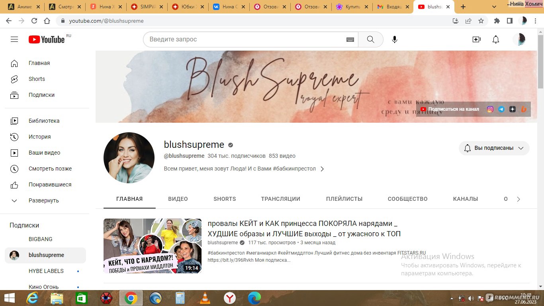Image resolution: width=544 pixels, height=306 pixels.
Task: Open File Explorer from the taskbar
Action: point(57,298)
